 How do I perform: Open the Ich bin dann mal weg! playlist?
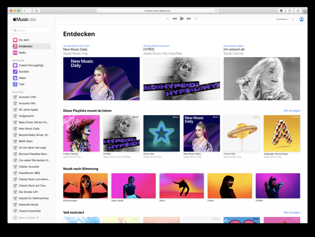click(x=32, y=148)
